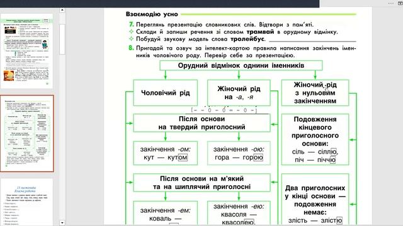
Task: Click exercise number '7.'
Action: (x=132, y=24)
